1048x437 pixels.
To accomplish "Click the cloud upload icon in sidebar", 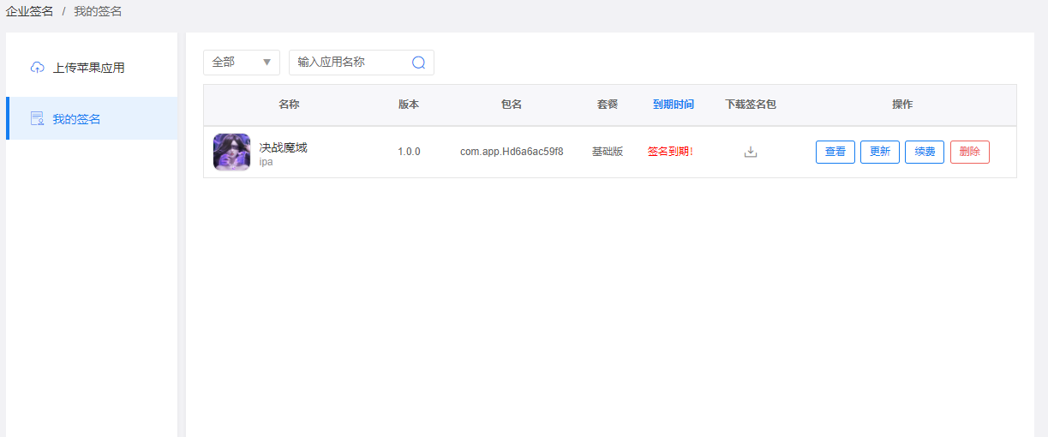I will click(37, 67).
